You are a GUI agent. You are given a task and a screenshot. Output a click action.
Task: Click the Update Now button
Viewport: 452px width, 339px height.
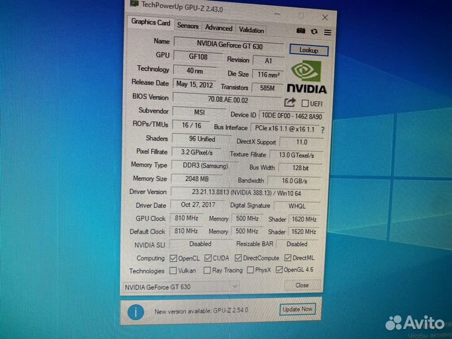[297, 309]
